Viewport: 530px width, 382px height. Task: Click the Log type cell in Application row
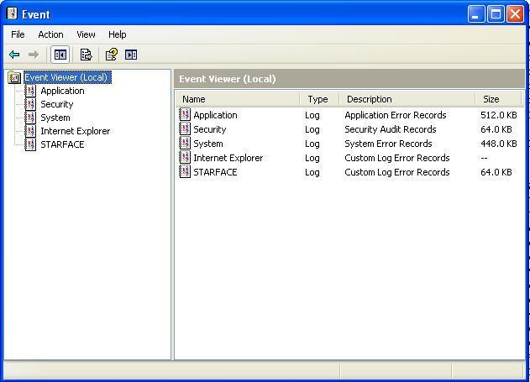click(x=312, y=115)
